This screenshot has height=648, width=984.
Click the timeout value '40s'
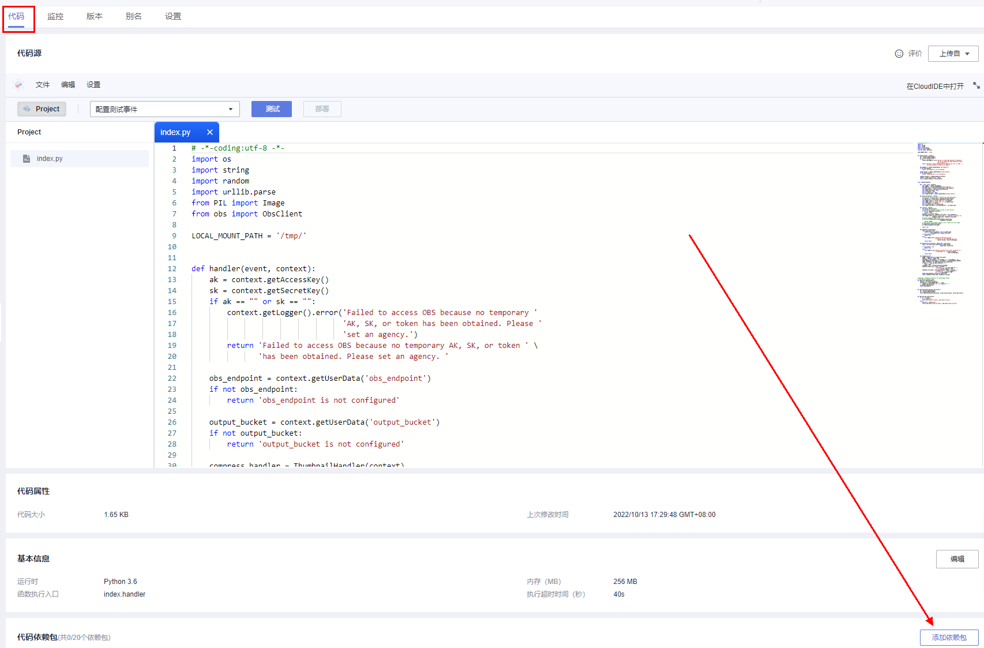(619, 594)
